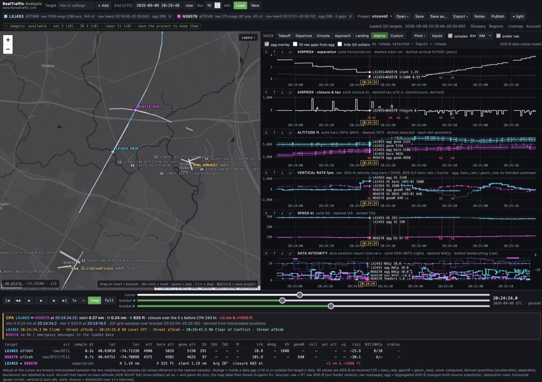Toggle the samples checkbox
The image size is (542, 382).
tap(450, 36)
